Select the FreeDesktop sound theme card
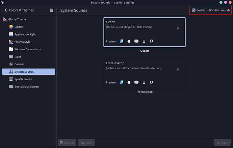The height and width of the screenshot is (148, 233). pos(145,73)
